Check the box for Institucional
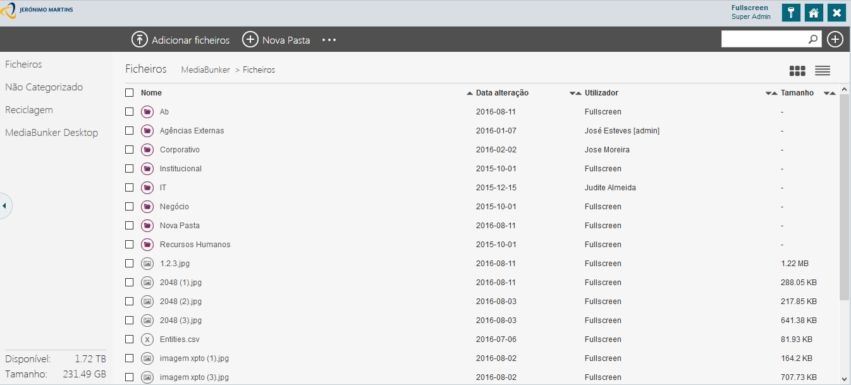 130,169
